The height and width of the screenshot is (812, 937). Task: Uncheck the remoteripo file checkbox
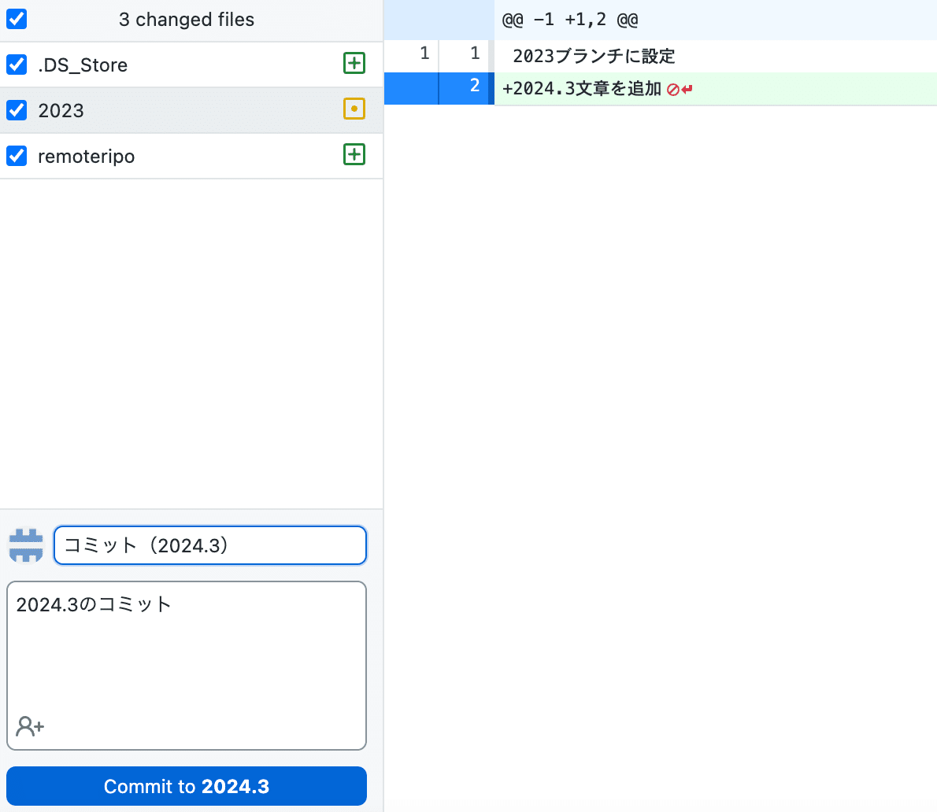click(17, 156)
